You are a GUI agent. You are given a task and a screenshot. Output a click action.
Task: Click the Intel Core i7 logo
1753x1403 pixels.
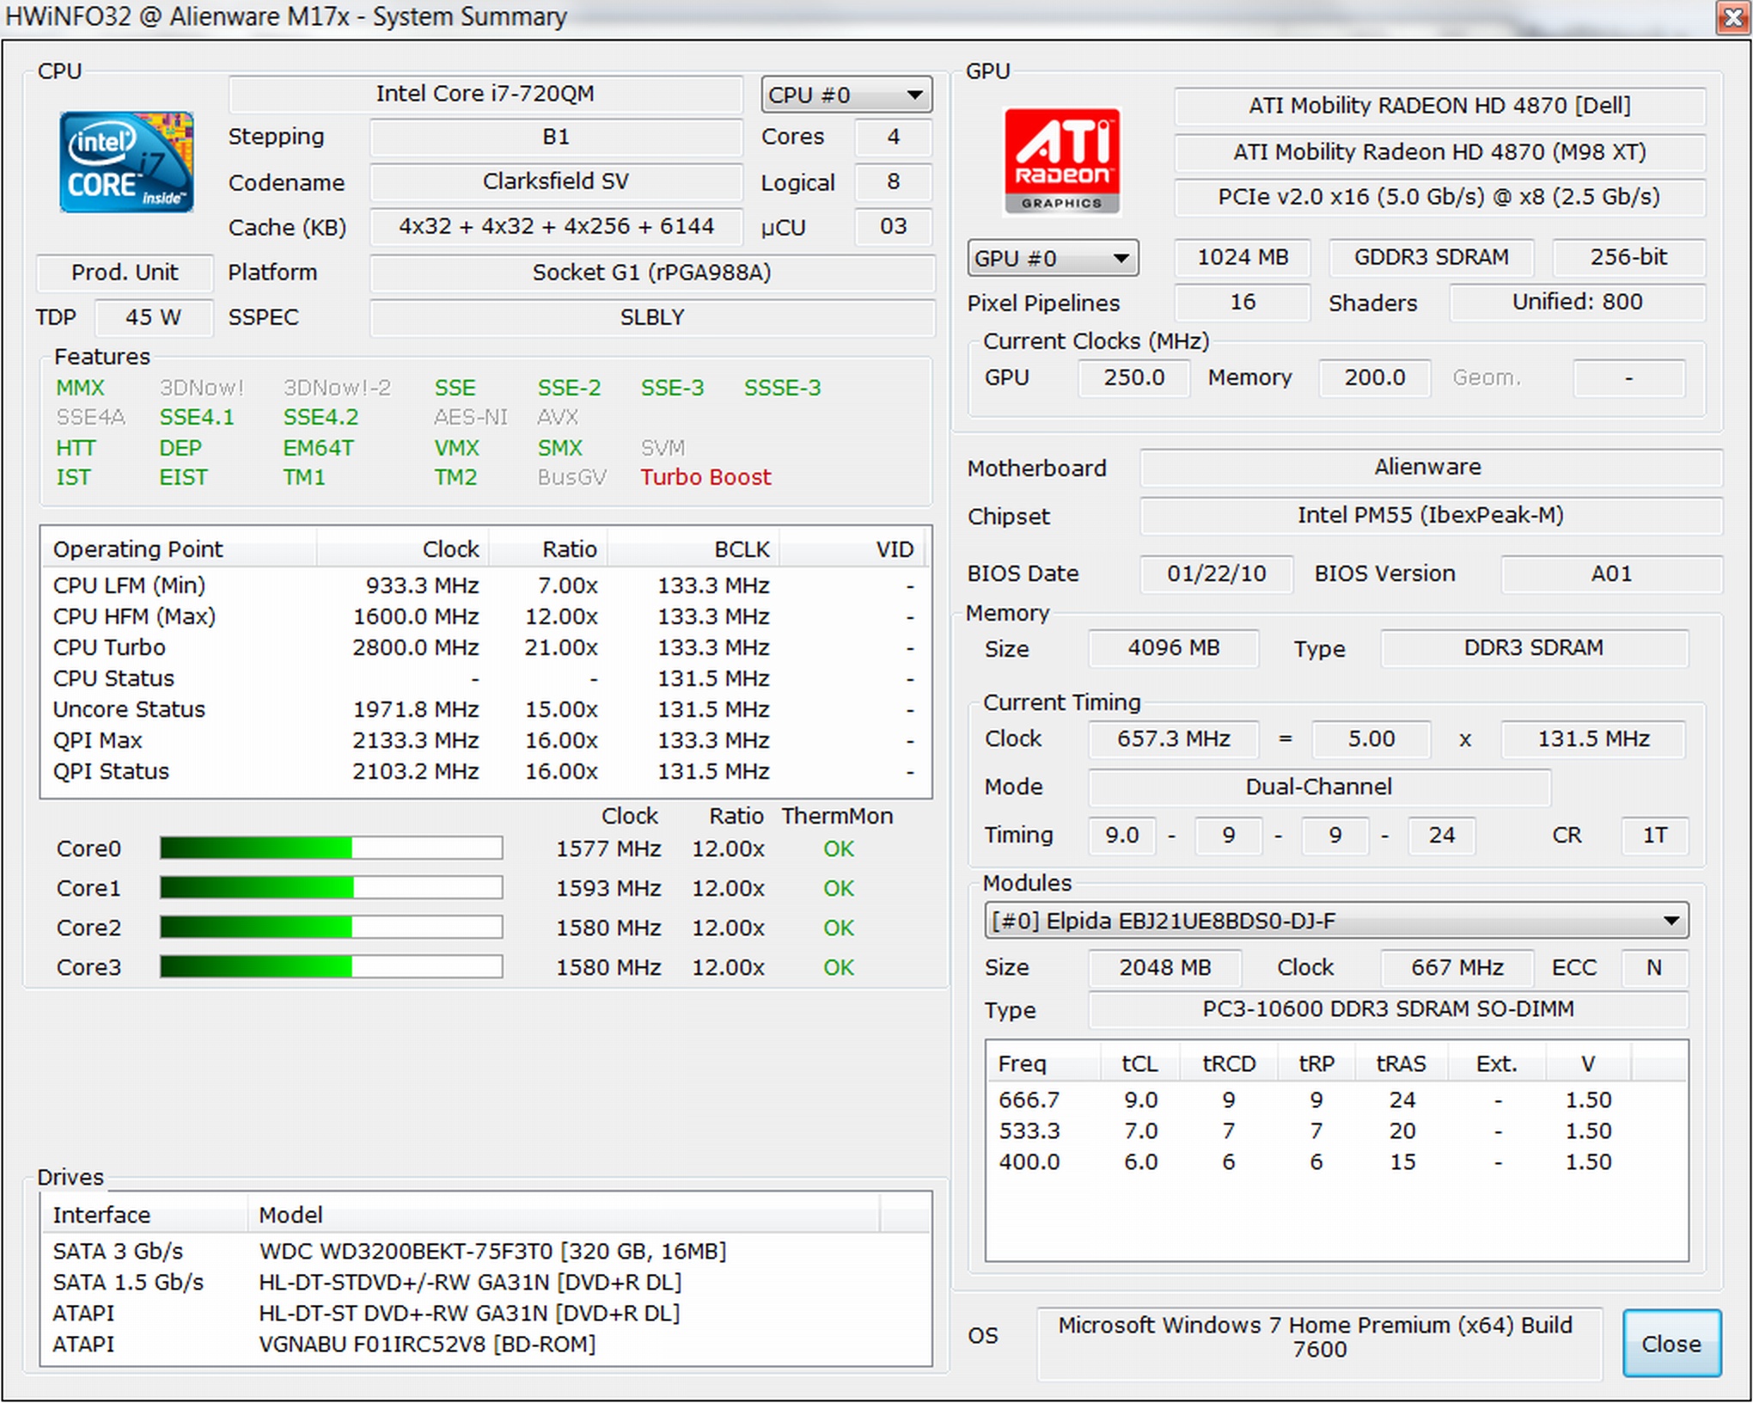(x=126, y=162)
